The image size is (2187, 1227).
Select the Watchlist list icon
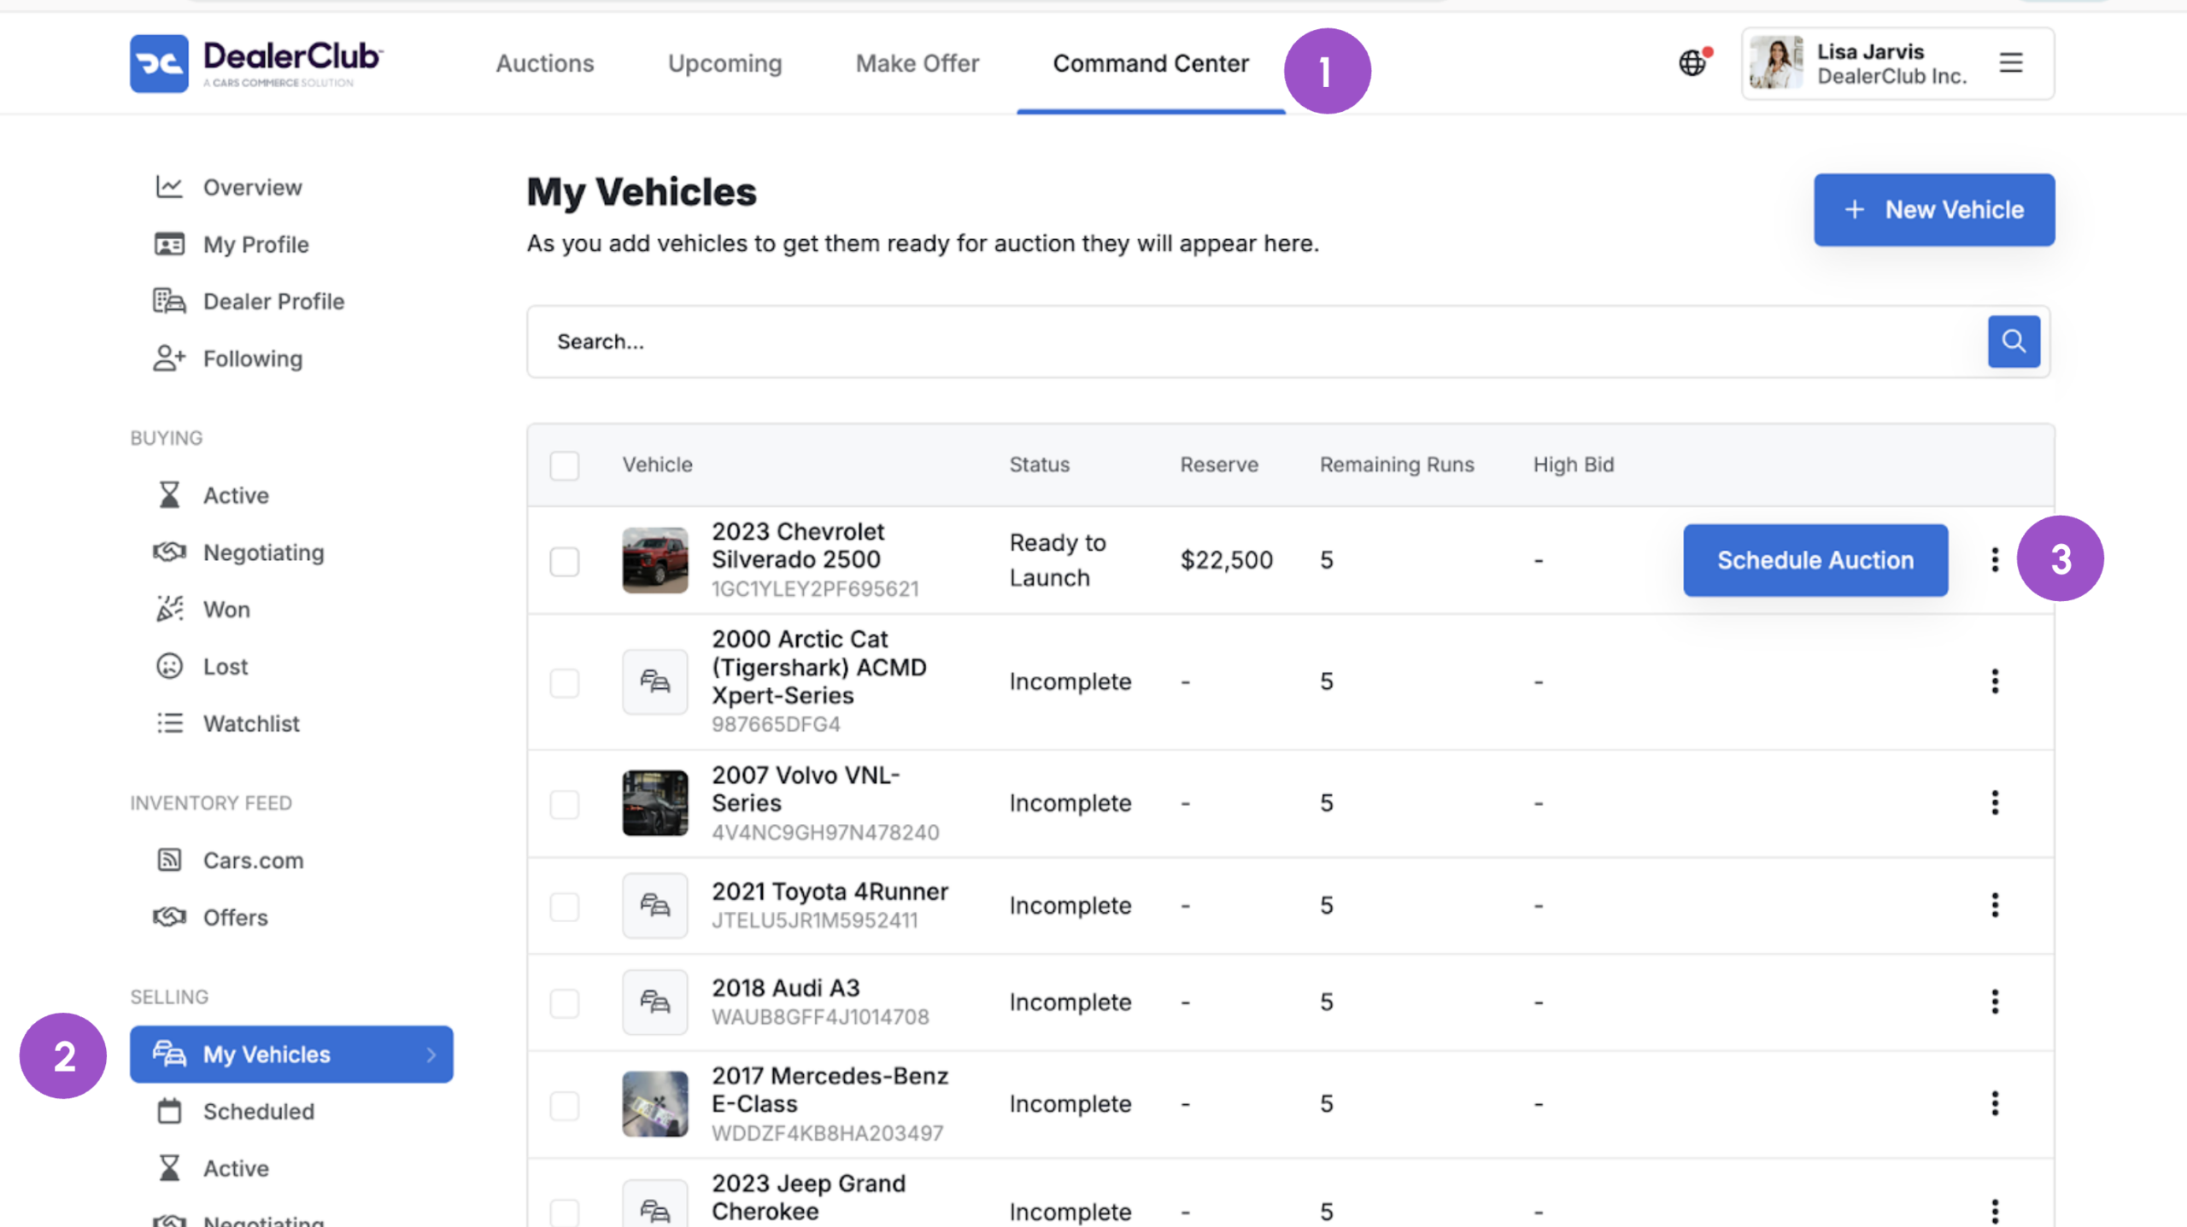pyautogui.click(x=169, y=723)
